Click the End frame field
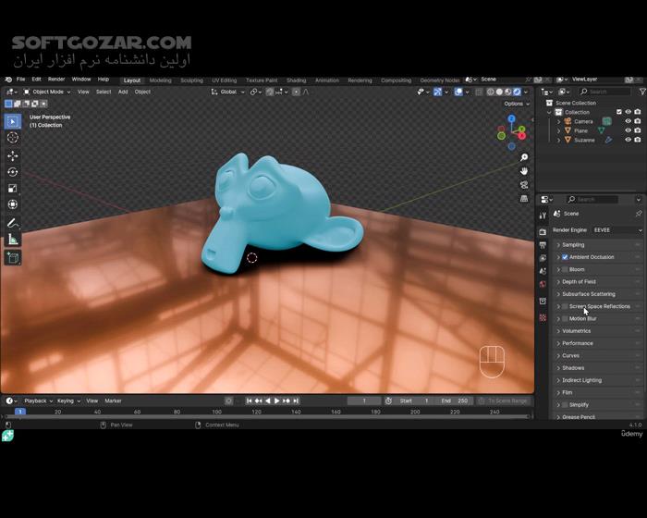The width and height of the screenshot is (647, 518). [x=454, y=401]
